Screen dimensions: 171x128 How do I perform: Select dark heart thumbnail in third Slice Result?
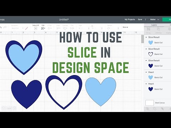tap(151, 66)
